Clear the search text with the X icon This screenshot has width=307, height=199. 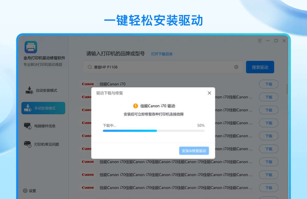236,67
